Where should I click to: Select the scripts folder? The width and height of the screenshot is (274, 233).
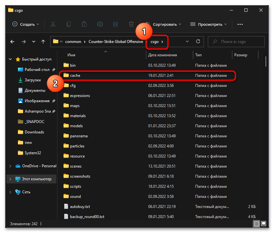76,186
